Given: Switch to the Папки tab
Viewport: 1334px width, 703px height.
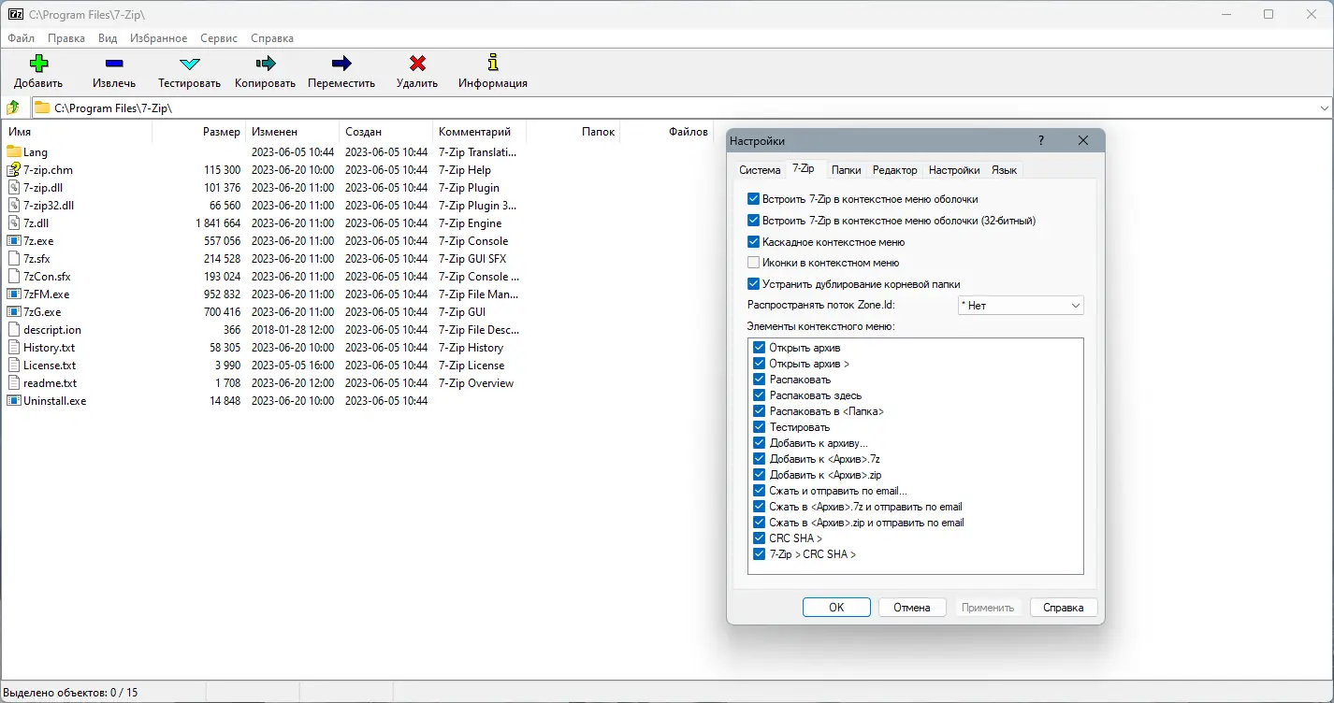Looking at the screenshot, I should (x=847, y=170).
